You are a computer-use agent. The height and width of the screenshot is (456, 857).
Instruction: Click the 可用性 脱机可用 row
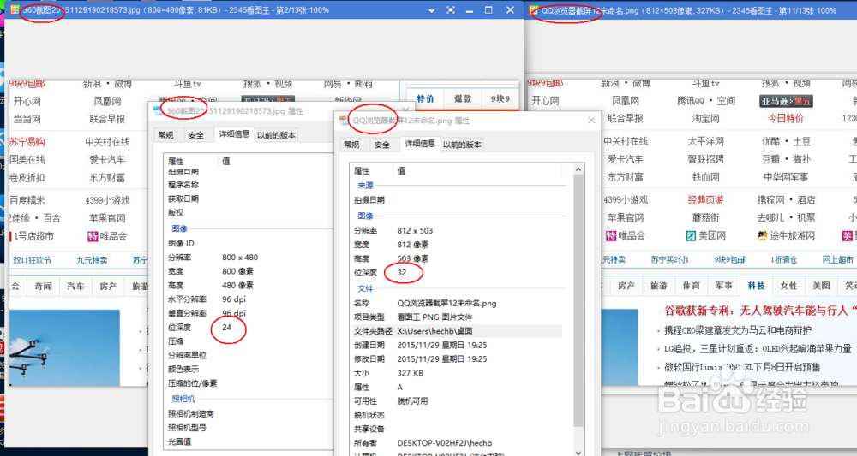pos(458,401)
